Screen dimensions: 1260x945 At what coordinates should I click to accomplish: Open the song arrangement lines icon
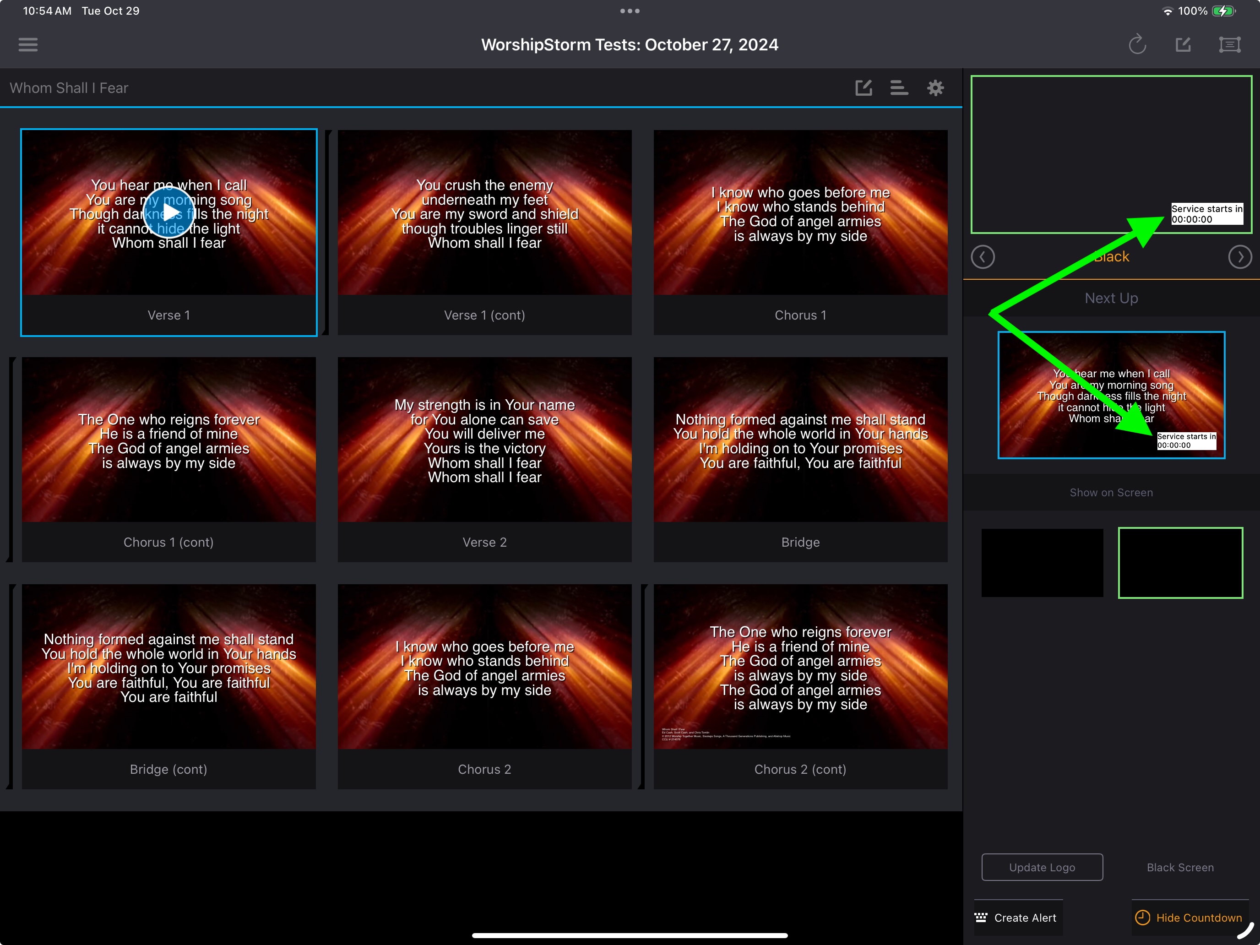pos(899,88)
